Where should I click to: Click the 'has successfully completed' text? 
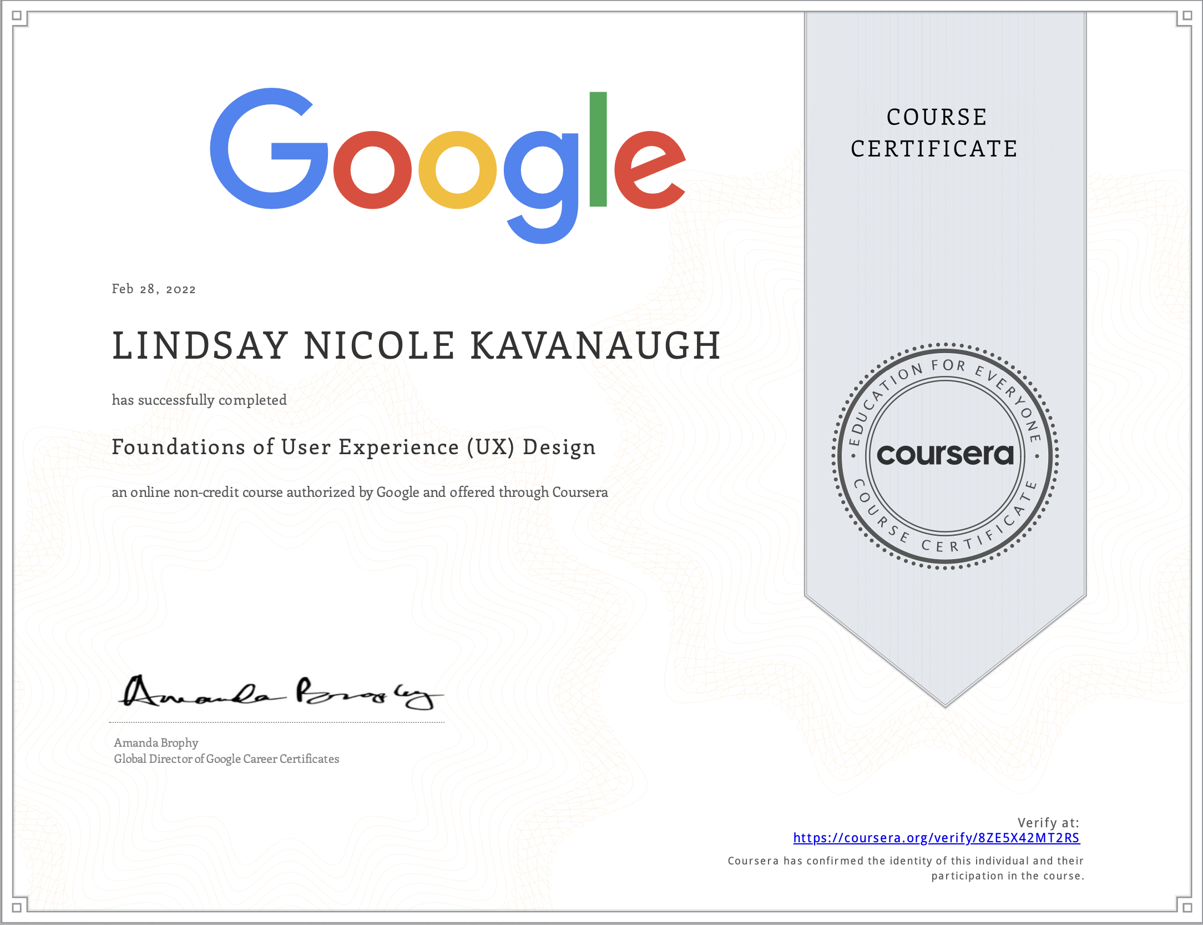click(199, 400)
